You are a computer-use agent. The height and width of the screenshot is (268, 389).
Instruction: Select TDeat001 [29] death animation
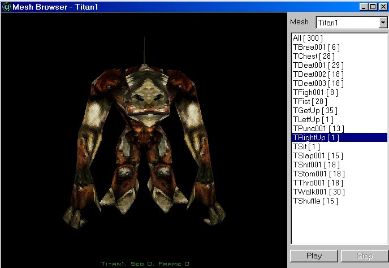coord(318,65)
